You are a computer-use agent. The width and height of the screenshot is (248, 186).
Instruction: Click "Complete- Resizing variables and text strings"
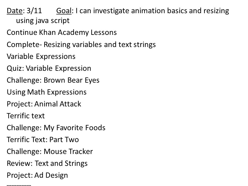click(x=81, y=44)
